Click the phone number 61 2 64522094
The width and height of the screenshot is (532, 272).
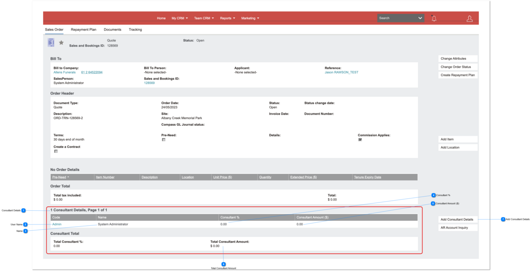tap(92, 73)
